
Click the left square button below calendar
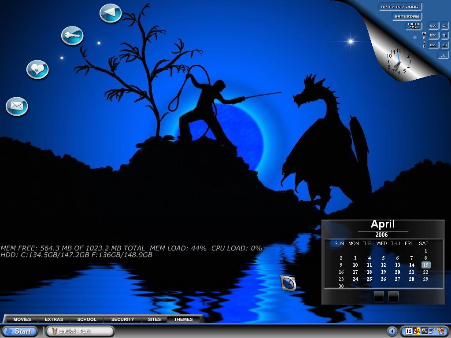379,297
